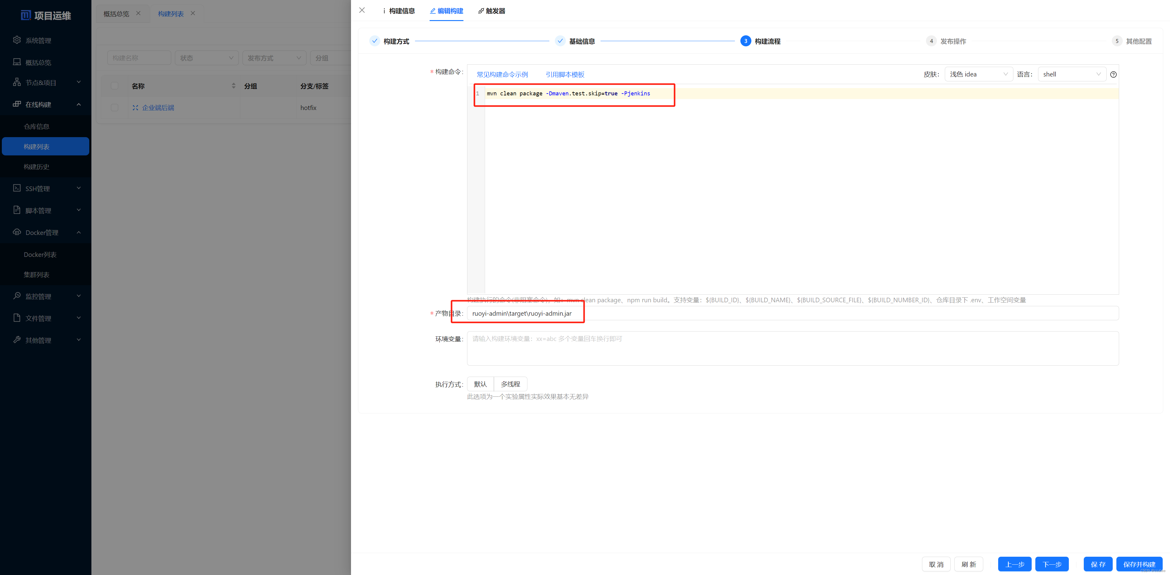
Task: Open the 语言 shell dropdown
Action: coord(1072,74)
